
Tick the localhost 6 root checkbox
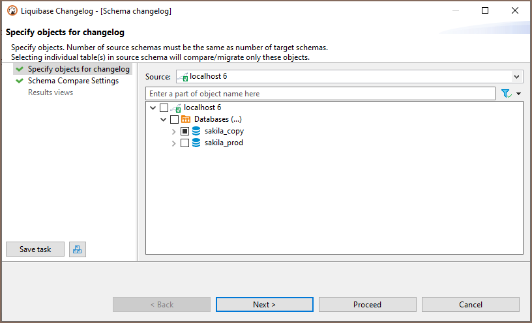coord(164,108)
